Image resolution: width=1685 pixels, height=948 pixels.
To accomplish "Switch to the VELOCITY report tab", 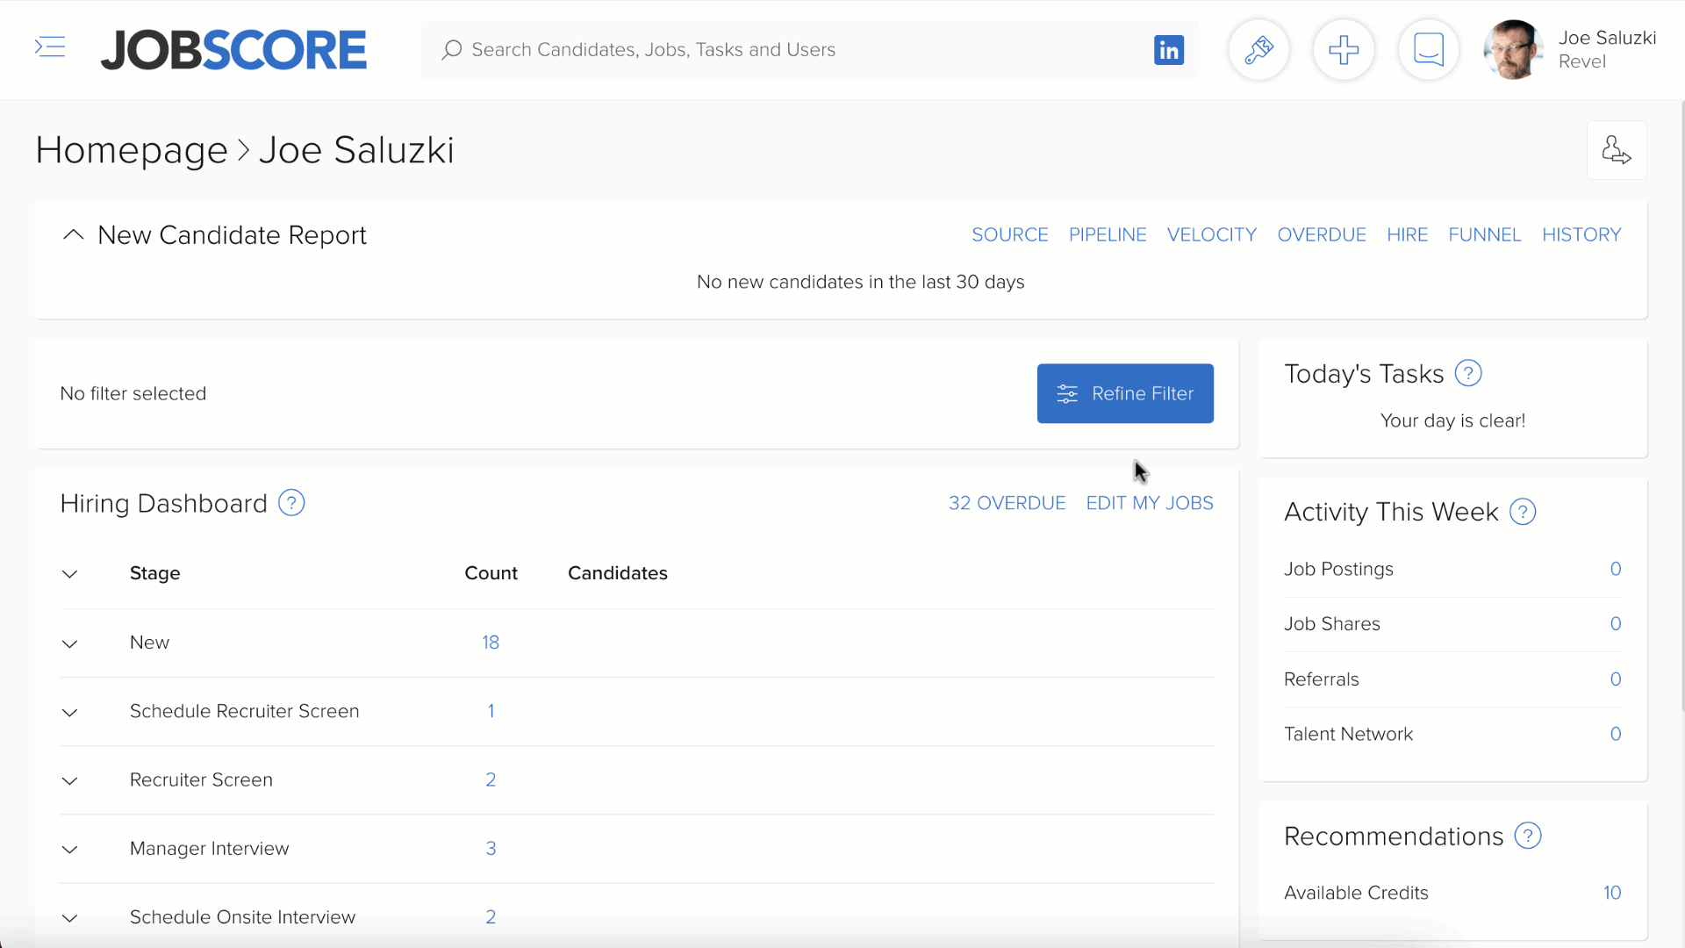I will (1212, 235).
